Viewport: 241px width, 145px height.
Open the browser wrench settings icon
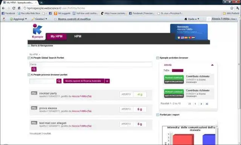pyautogui.click(x=238, y=8)
